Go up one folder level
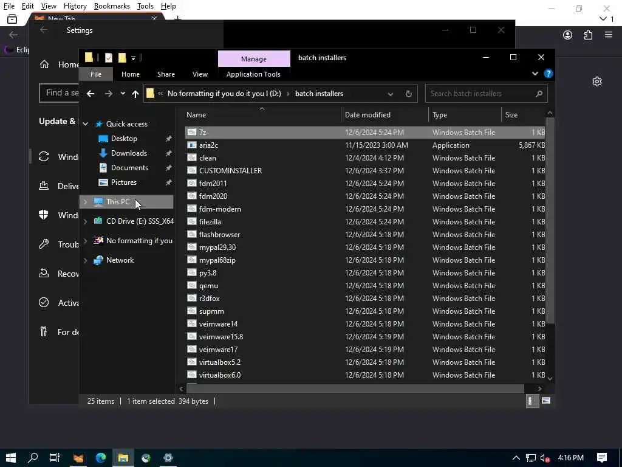 coord(135,94)
